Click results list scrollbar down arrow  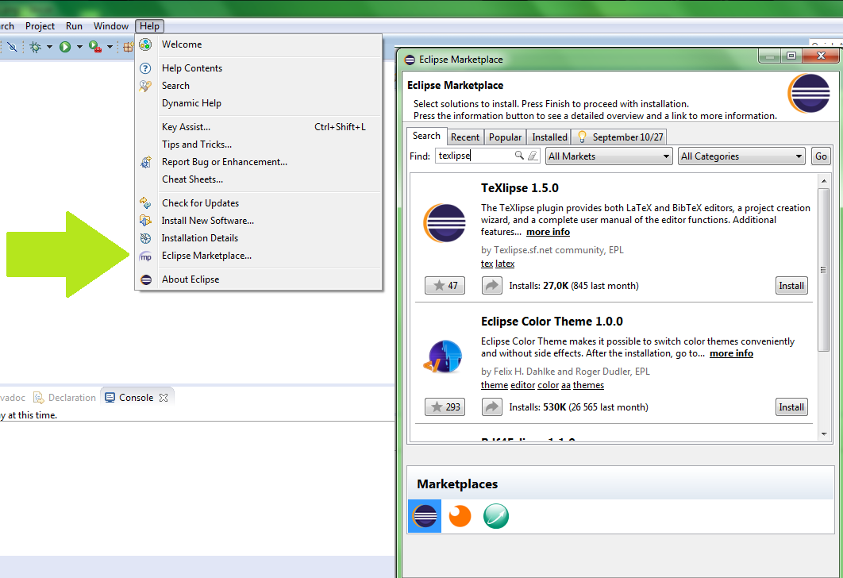pyautogui.click(x=824, y=434)
